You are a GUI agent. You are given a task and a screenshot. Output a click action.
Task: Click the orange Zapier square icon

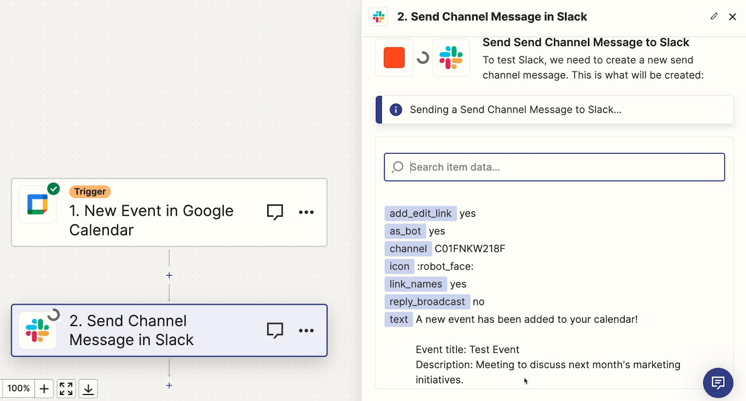coord(394,58)
